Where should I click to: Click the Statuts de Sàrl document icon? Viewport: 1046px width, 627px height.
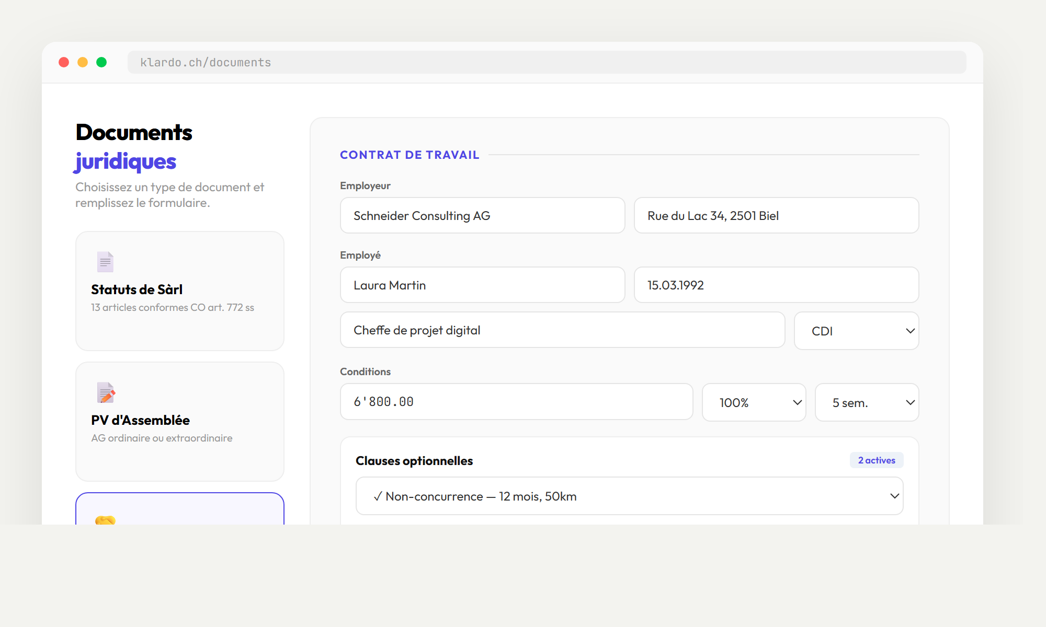click(x=105, y=262)
